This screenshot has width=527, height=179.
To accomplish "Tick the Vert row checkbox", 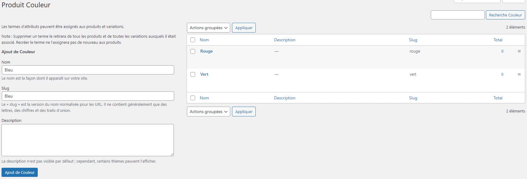I will [193, 74].
